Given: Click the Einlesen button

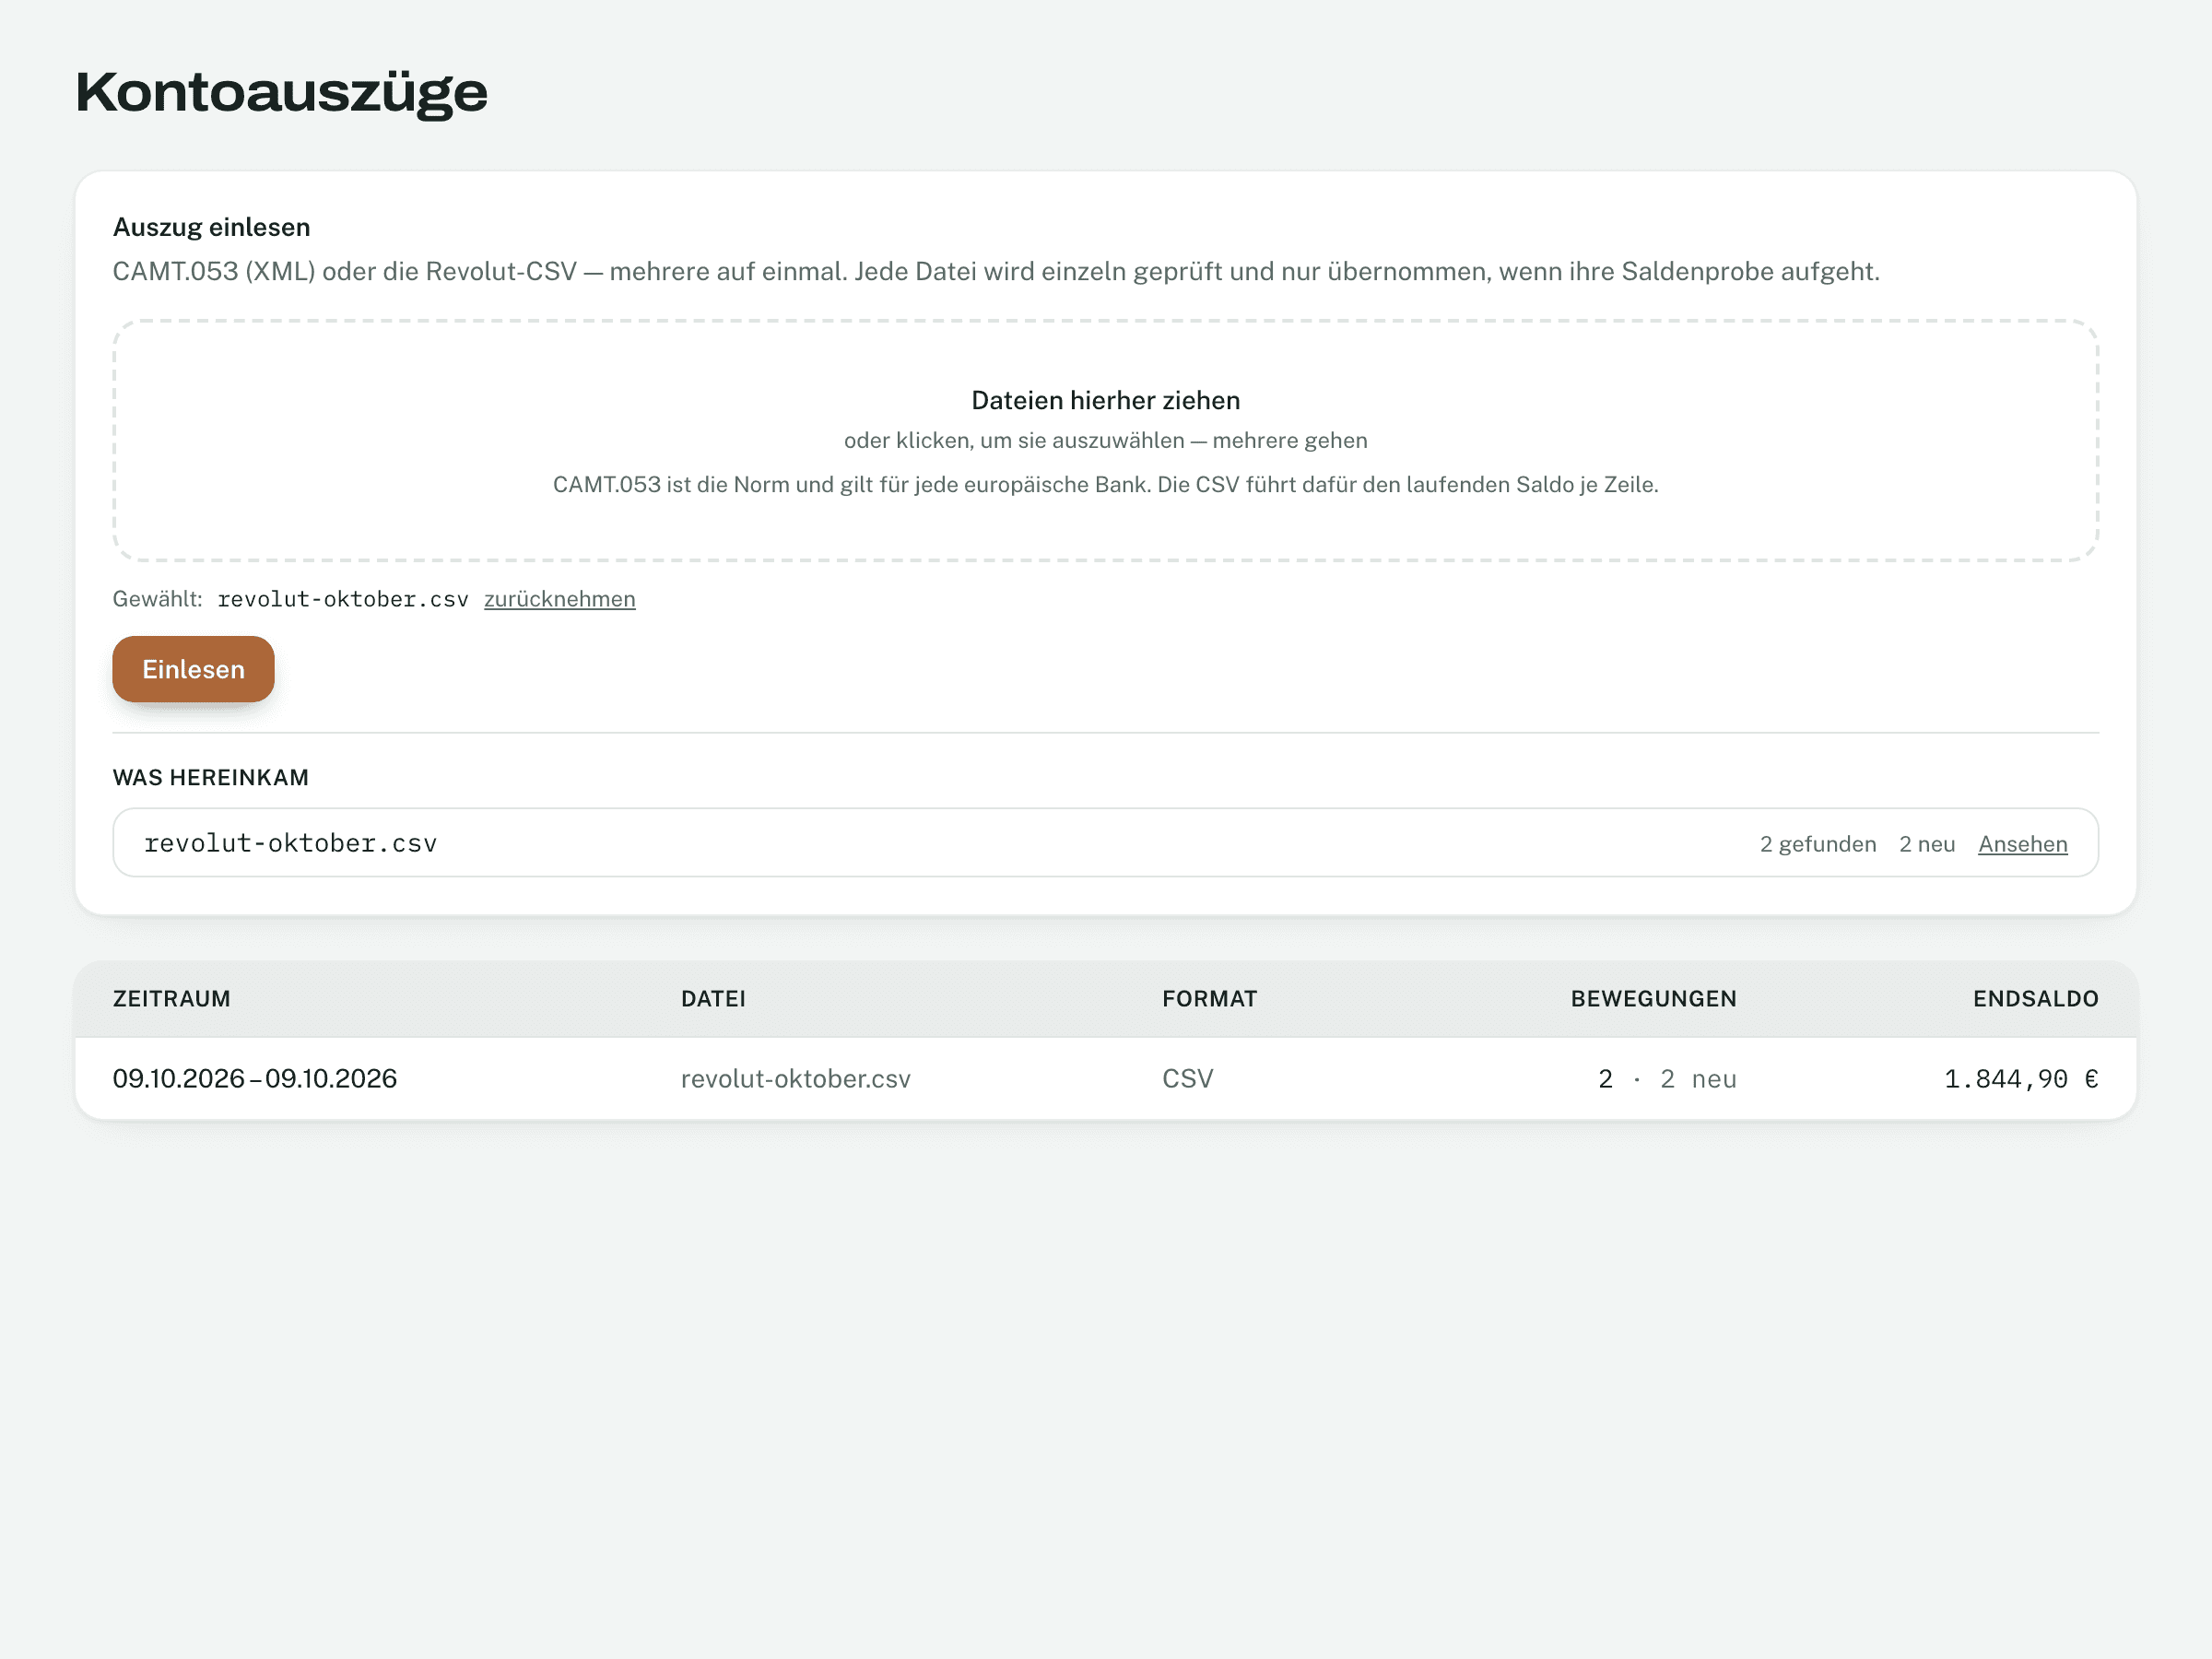Looking at the screenshot, I should (193, 669).
